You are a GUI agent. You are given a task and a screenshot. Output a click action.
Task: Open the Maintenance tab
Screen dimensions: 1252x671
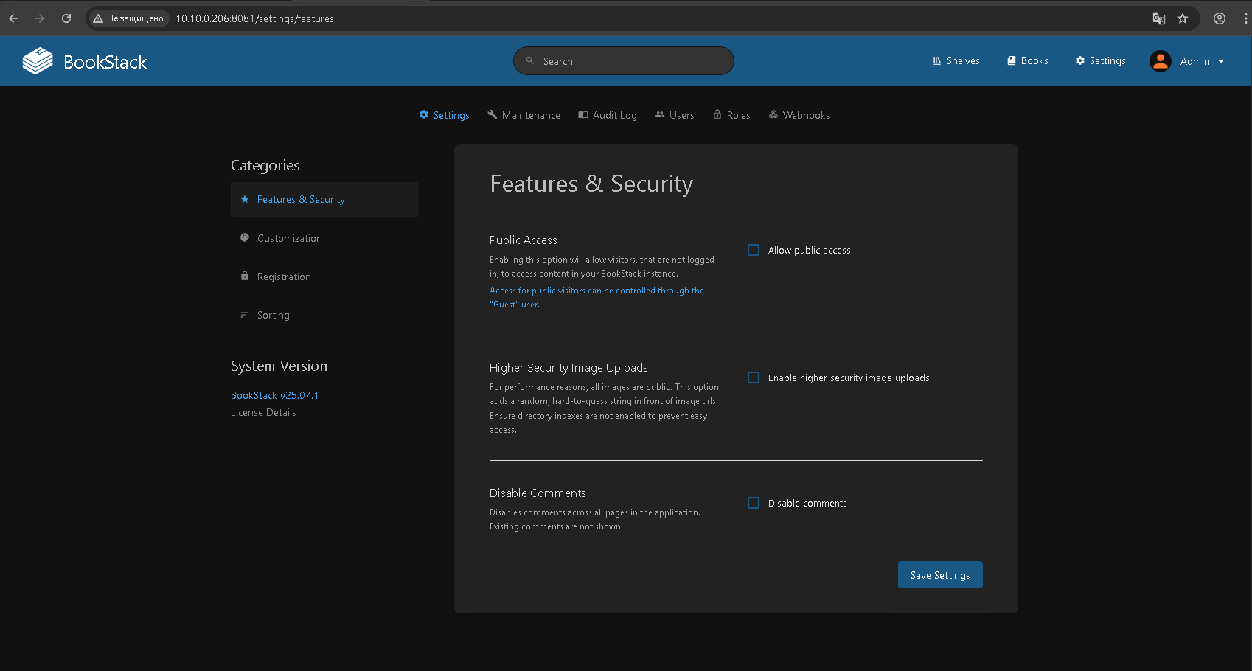pyautogui.click(x=524, y=115)
